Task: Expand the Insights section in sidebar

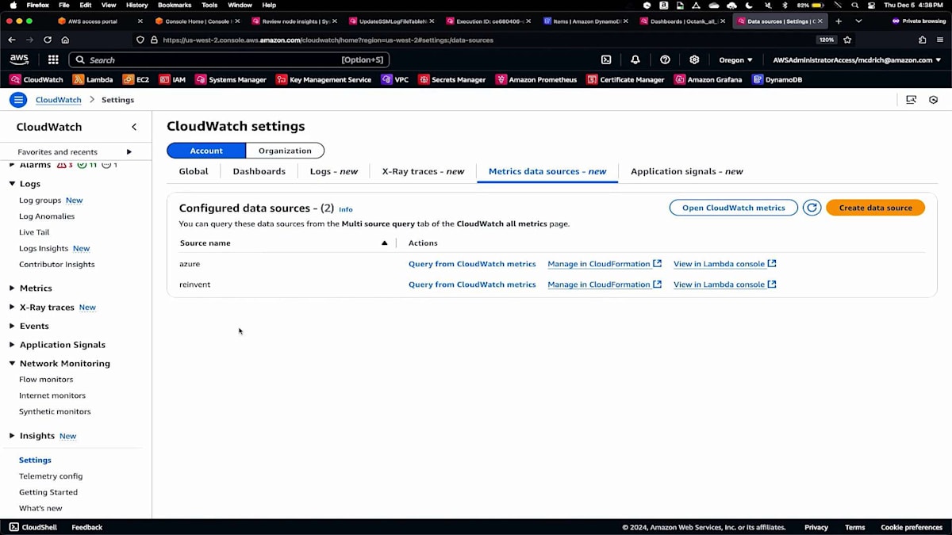Action: (12, 436)
